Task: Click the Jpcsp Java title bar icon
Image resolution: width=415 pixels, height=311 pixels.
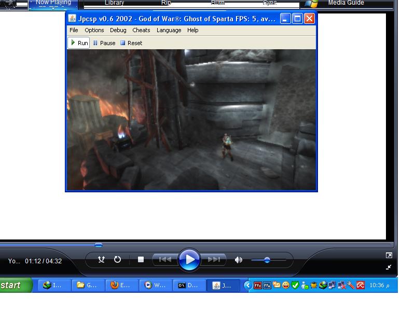Action: (72, 18)
